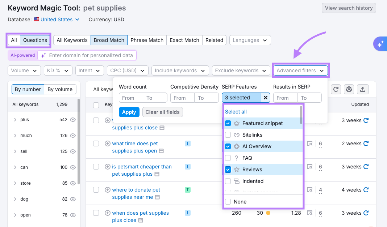Click the View search history button
This screenshot has height=227, width=387.
tap(349, 8)
